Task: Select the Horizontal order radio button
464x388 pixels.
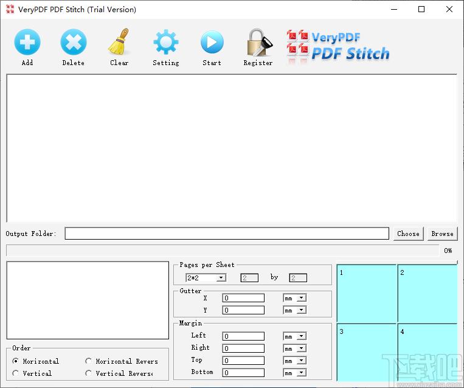Action: [15, 361]
